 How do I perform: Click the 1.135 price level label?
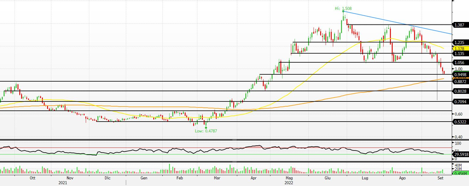460,54
